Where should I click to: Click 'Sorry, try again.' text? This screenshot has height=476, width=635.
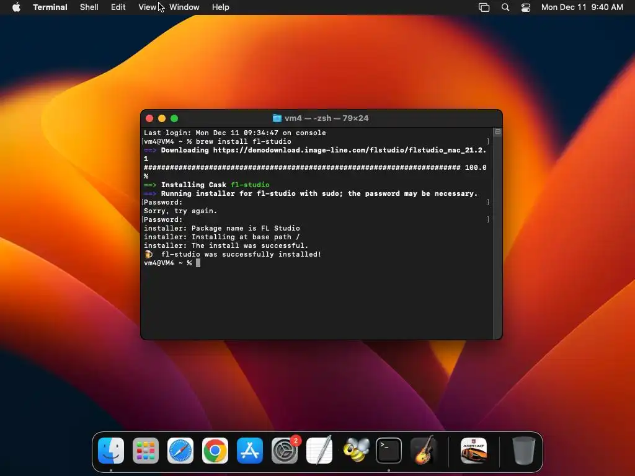coord(180,211)
